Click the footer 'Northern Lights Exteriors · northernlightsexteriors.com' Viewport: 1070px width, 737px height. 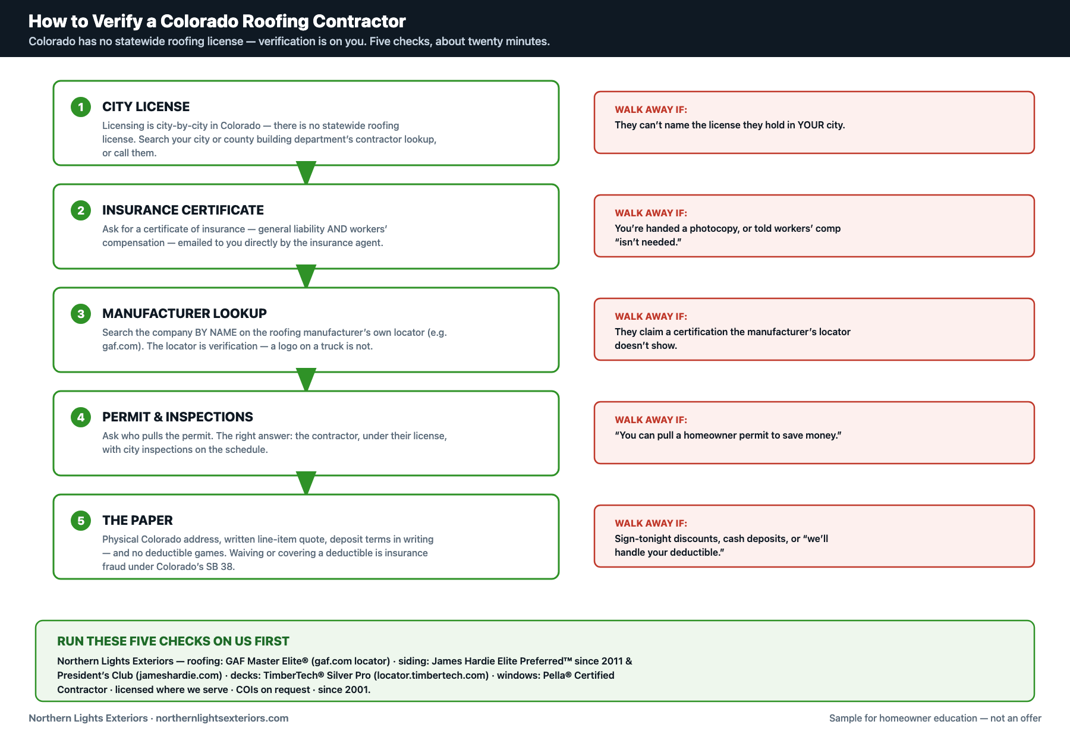click(159, 719)
